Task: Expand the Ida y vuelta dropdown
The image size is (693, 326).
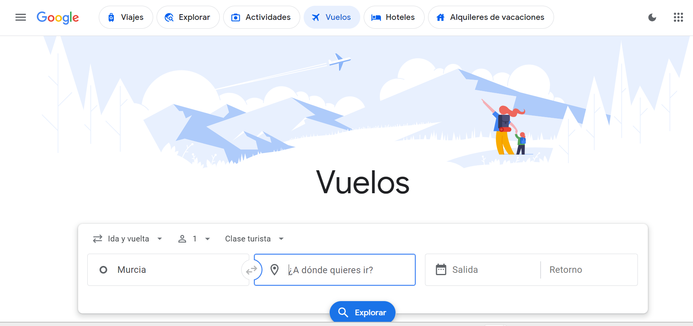Action: tap(128, 239)
